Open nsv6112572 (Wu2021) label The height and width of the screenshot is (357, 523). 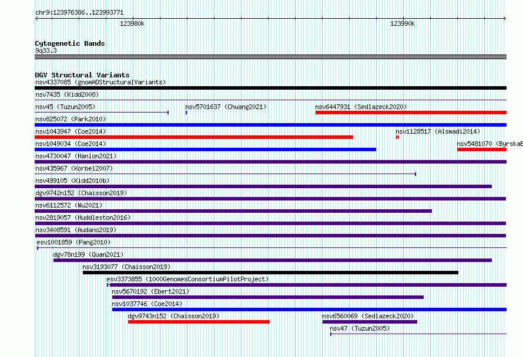point(69,205)
